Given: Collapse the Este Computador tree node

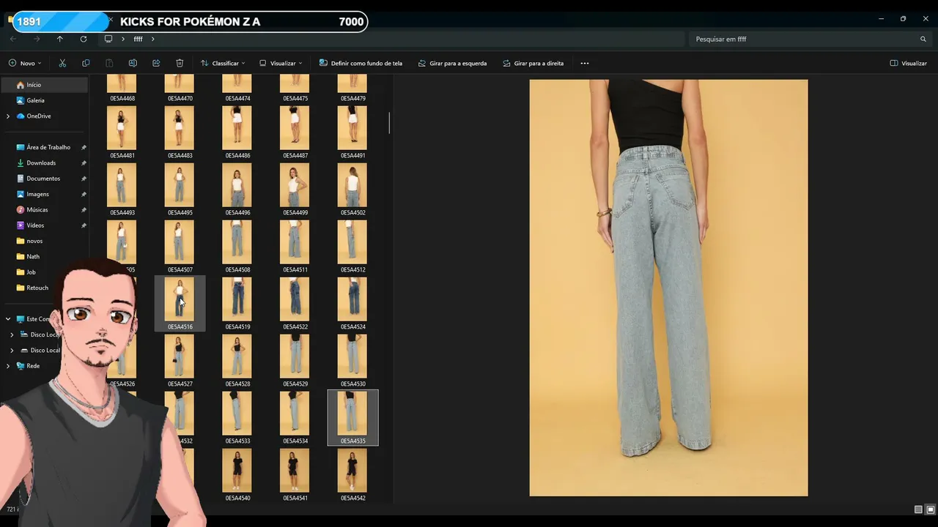Looking at the screenshot, I should click(x=8, y=319).
